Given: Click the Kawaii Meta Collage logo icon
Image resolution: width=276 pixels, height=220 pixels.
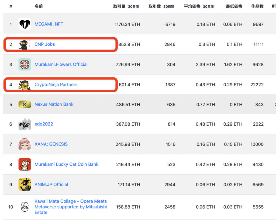Looking at the screenshot, I should coord(25,207).
